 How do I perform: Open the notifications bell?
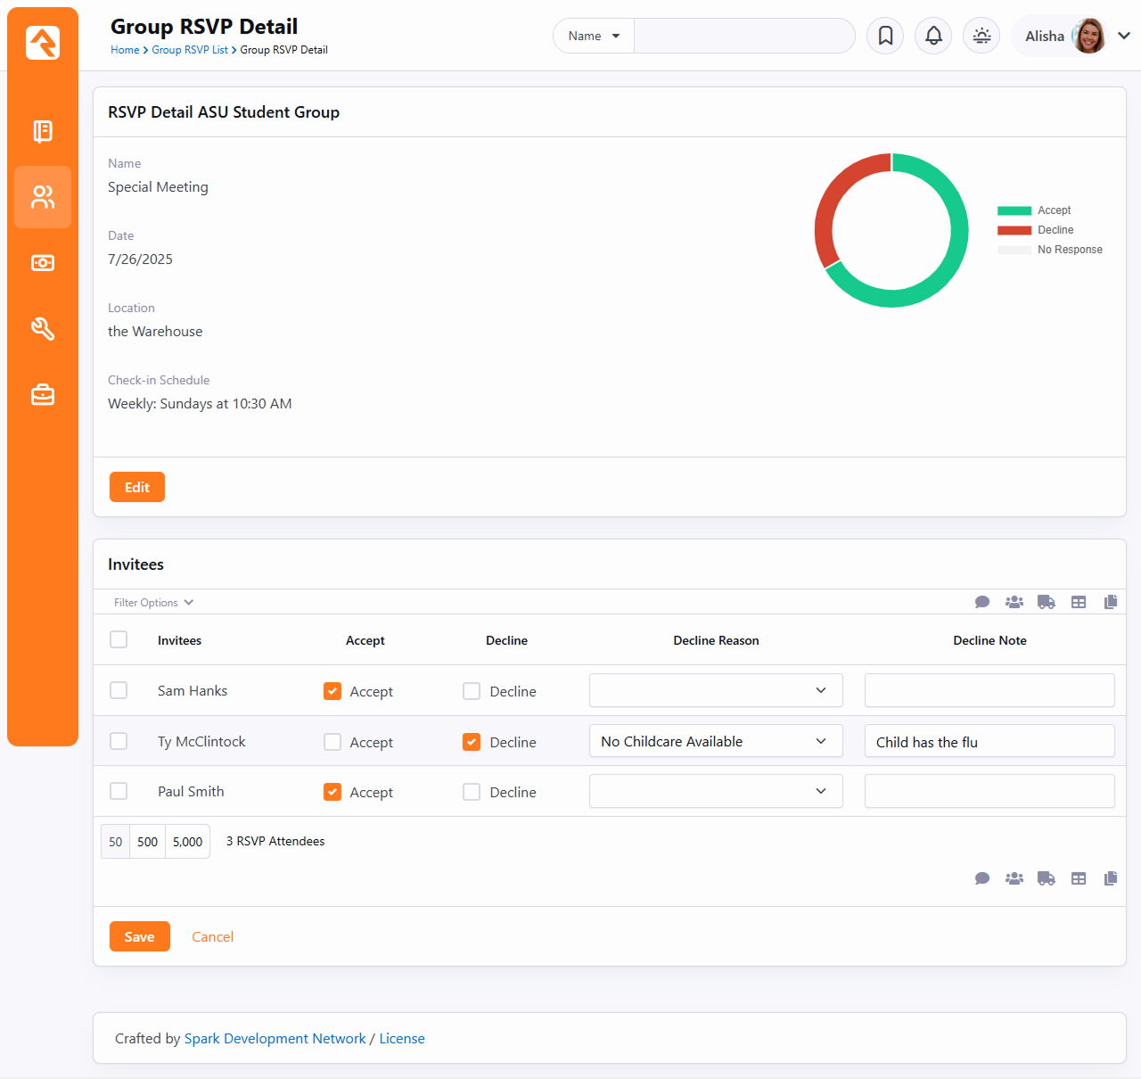(933, 36)
